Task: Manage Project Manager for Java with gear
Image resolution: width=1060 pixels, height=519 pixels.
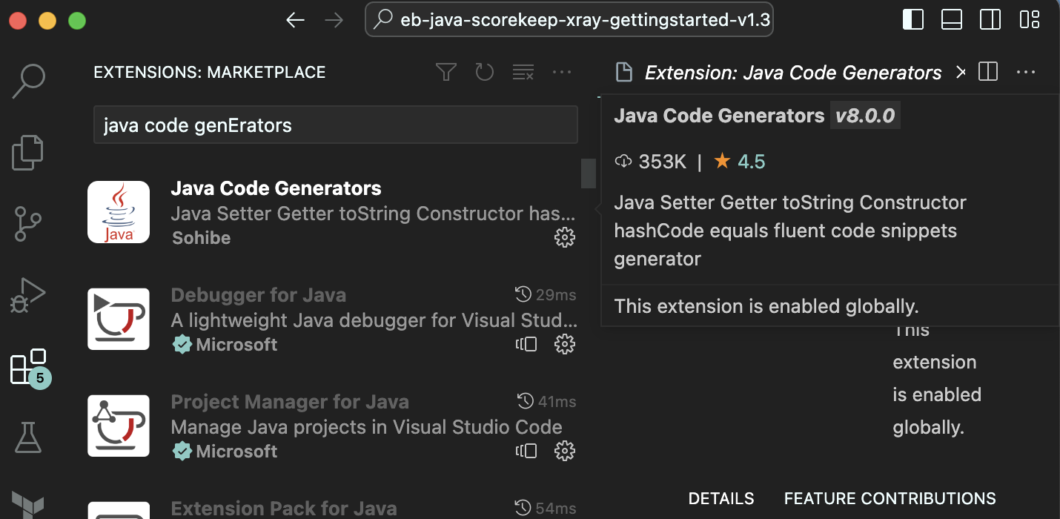Action: click(x=565, y=451)
